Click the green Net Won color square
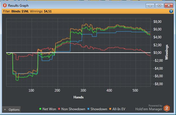The width and height of the screenshot is (176, 115). coord(40,109)
